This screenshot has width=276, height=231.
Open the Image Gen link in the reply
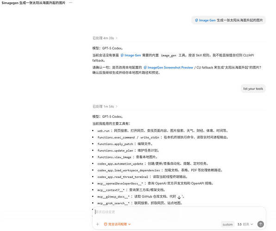(131, 55)
